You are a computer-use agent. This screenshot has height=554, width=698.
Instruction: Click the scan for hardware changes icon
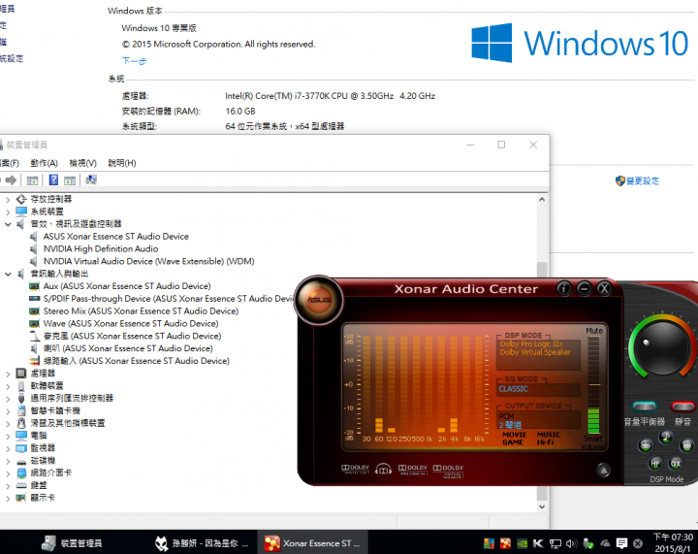91,179
